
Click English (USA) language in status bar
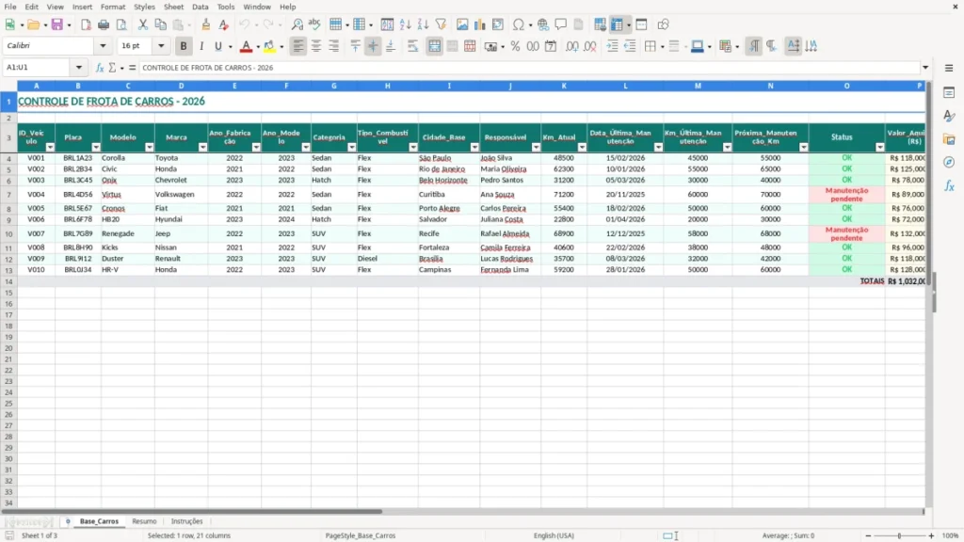pos(554,535)
